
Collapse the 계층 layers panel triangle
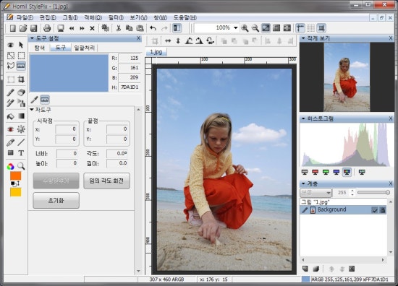[x=303, y=183]
